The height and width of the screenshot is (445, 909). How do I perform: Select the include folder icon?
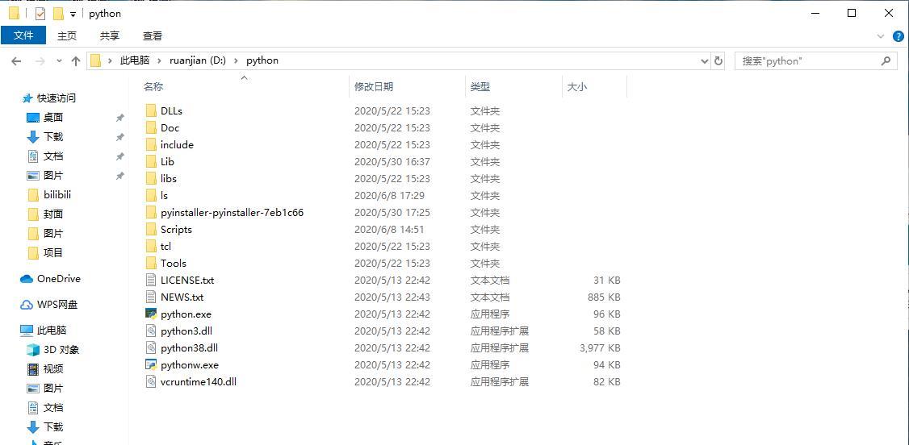click(151, 144)
